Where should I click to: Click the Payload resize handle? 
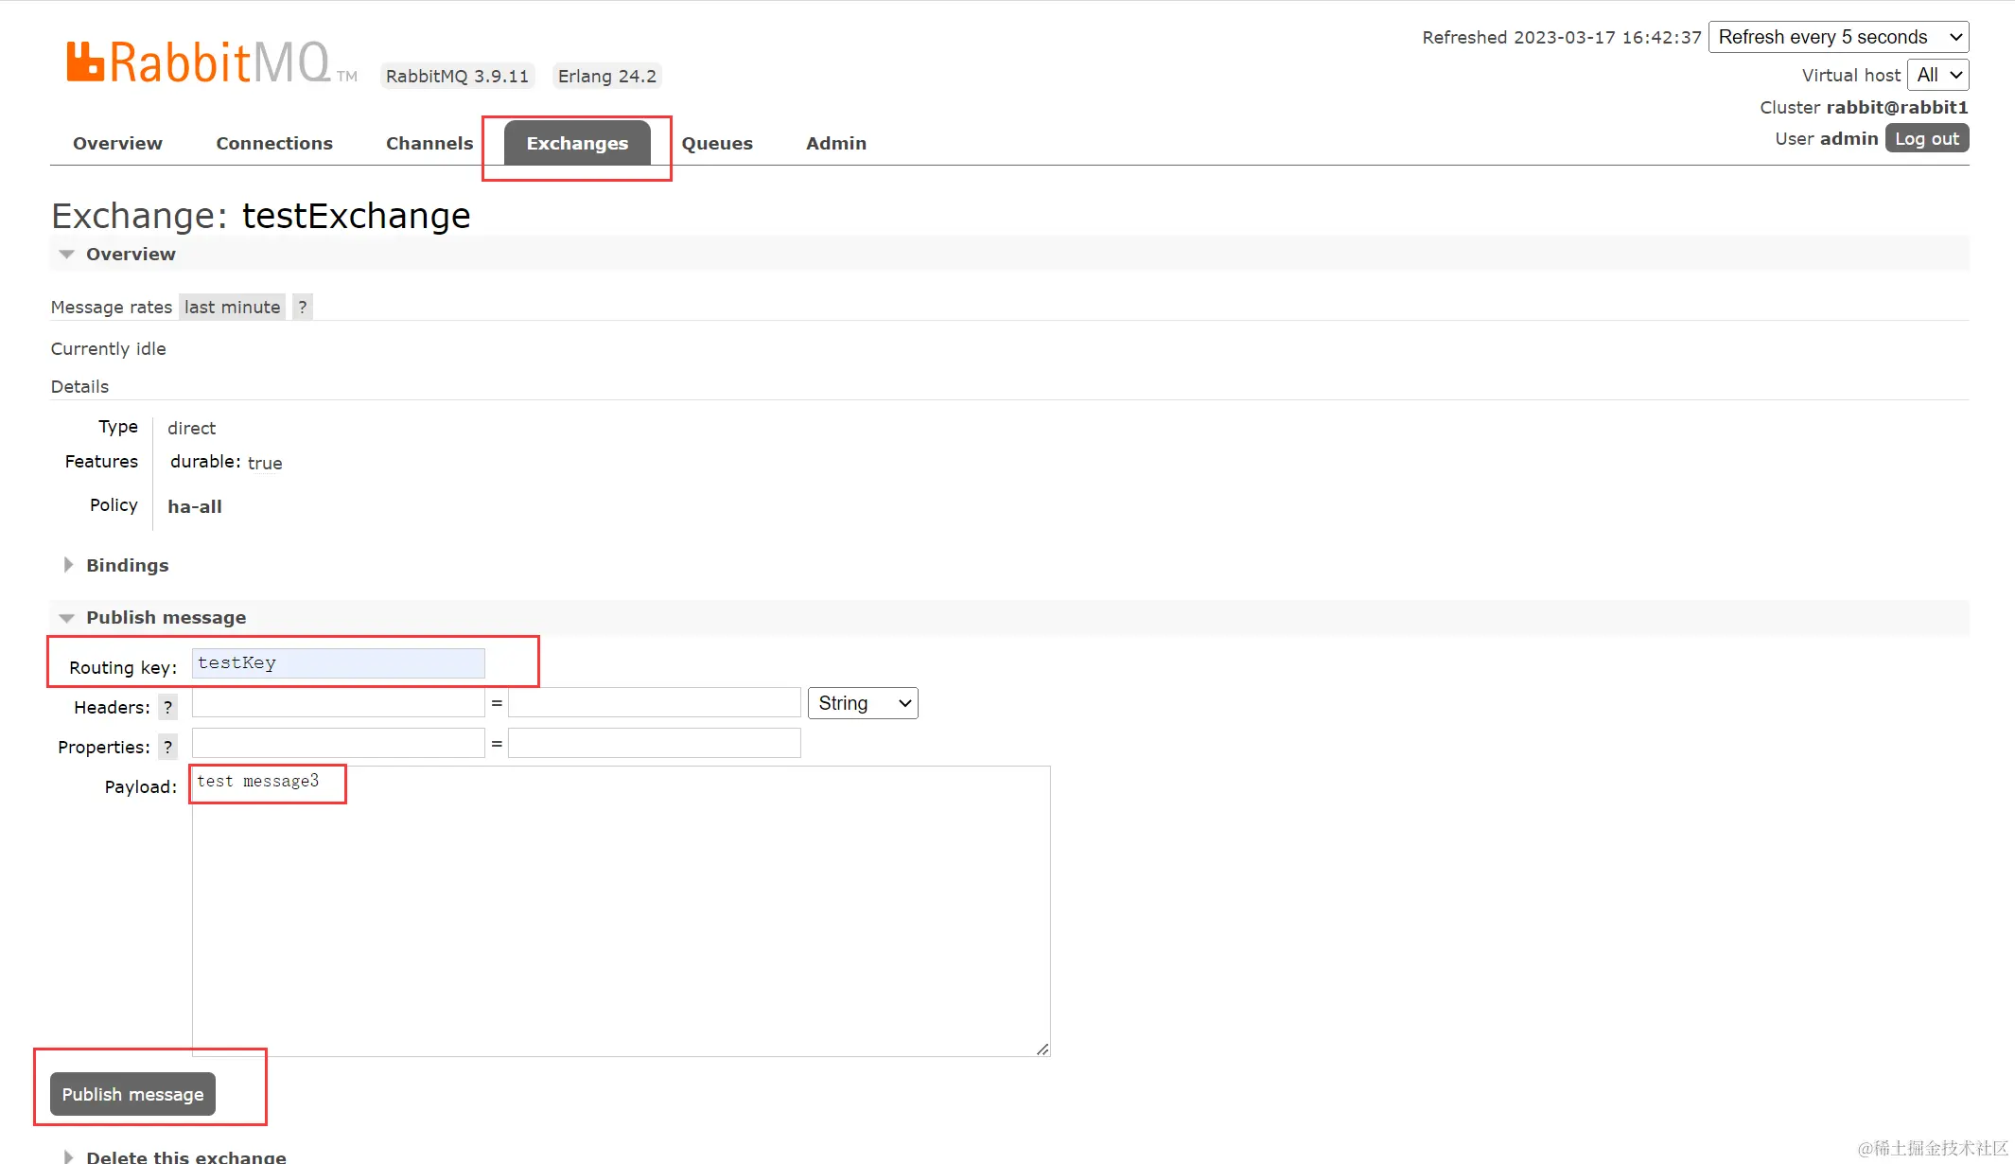pyautogui.click(x=1042, y=1049)
